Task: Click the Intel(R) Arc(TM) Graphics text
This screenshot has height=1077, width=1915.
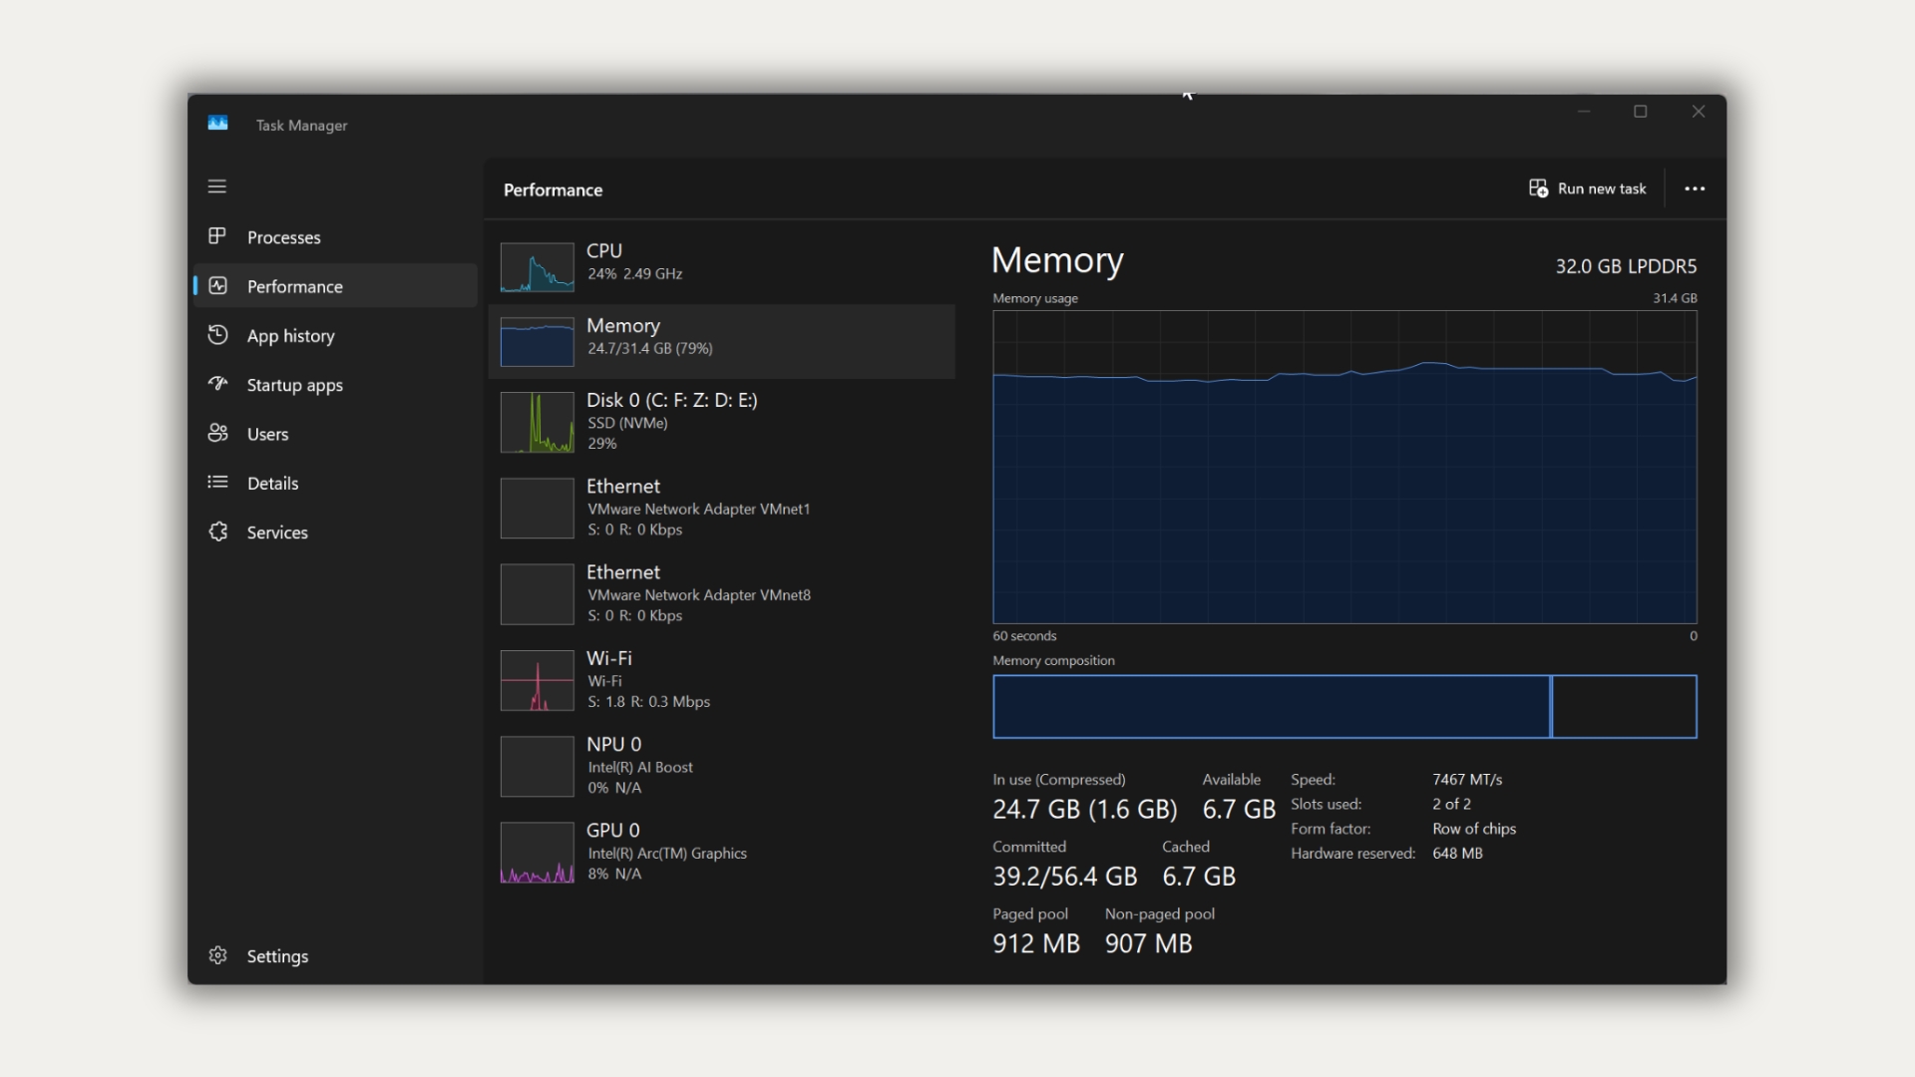Action: tap(666, 854)
